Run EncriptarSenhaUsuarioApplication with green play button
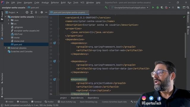The height and width of the screenshot is (107, 190). pyautogui.click(x=153, y=7)
